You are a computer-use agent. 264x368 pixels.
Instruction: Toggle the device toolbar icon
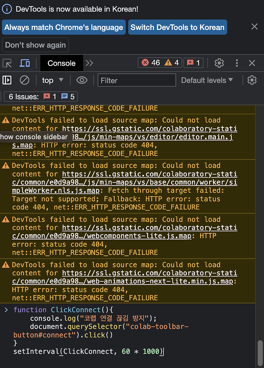(25, 63)
